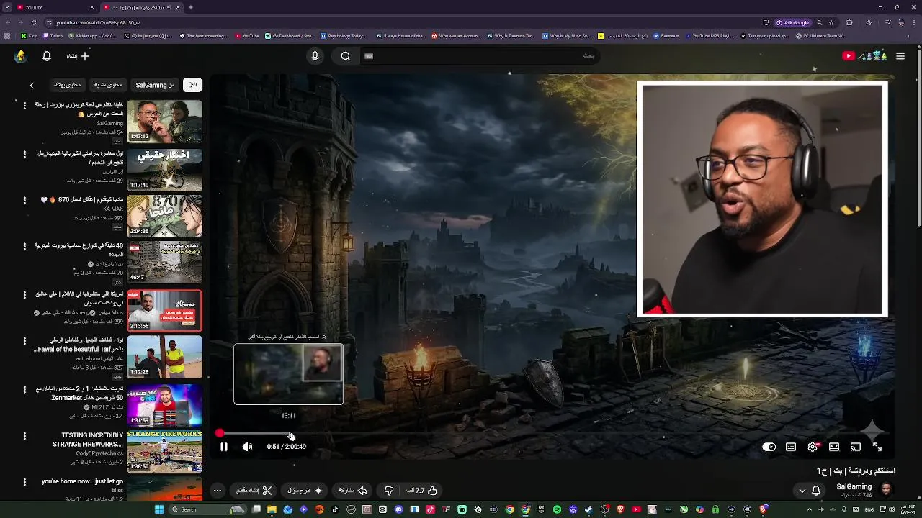
Task: Open the Twitch bookmark
Action: [52, 36]
